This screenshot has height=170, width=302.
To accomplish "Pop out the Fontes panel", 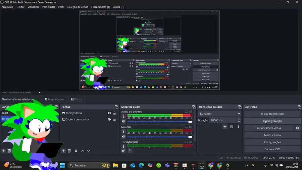I will click(x=116, y=107).
